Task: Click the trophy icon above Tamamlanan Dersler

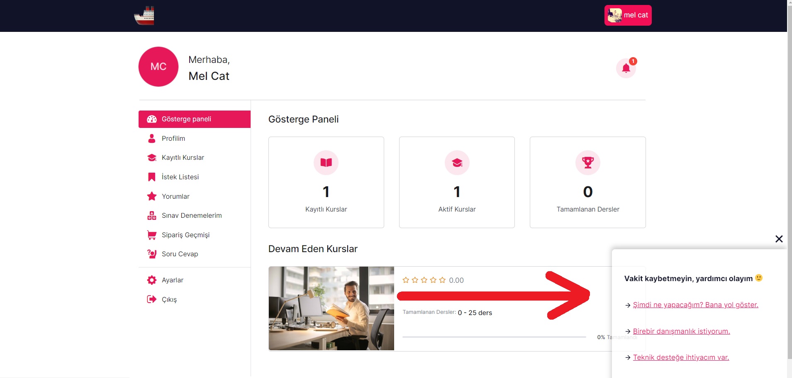Action: pyautogui.click(x=587, y=163)
